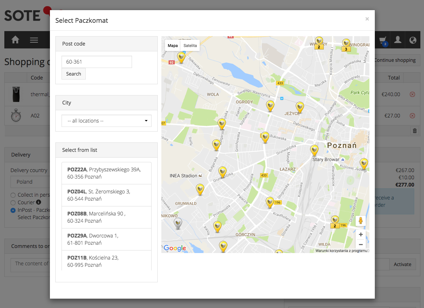Pick POZ08B Marcelińska 90 from the list
Image resolution: width=424 pixels, height=308 pixels.
pyautogui.click(x=106, y=217)
